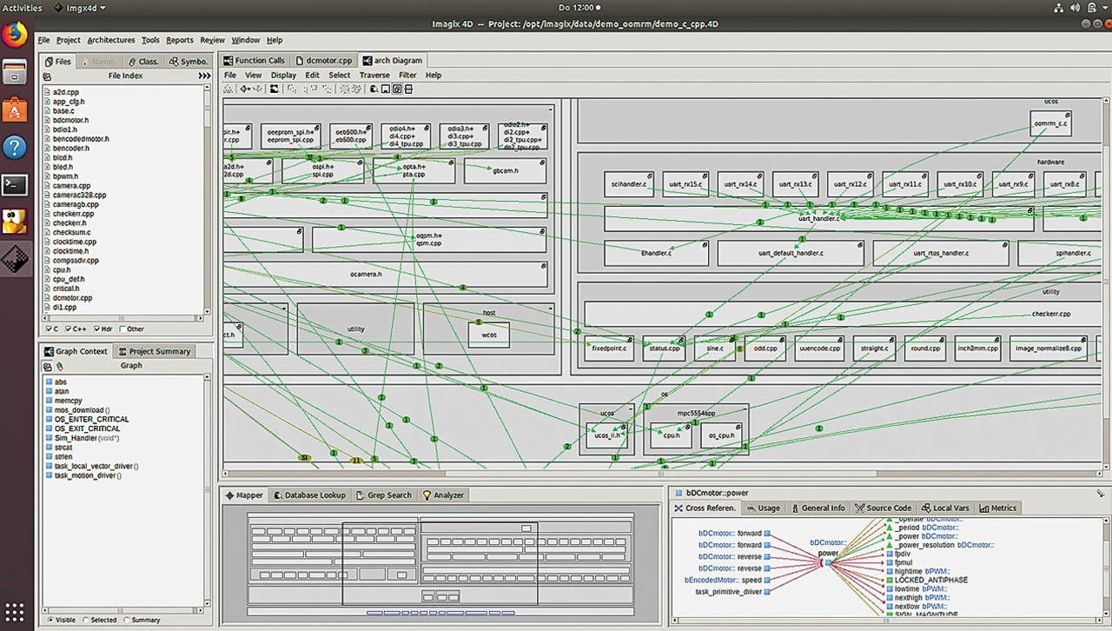
Task: Collapse the host group box in the diagram
Action: coord(550,308)
